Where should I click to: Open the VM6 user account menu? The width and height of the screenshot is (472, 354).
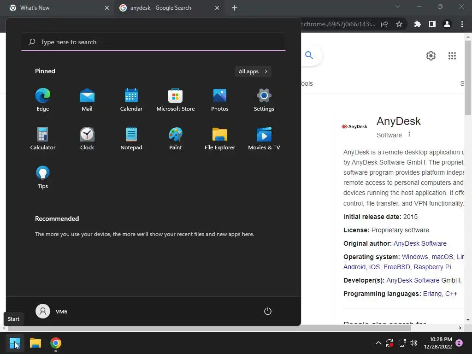pos(52,311)
